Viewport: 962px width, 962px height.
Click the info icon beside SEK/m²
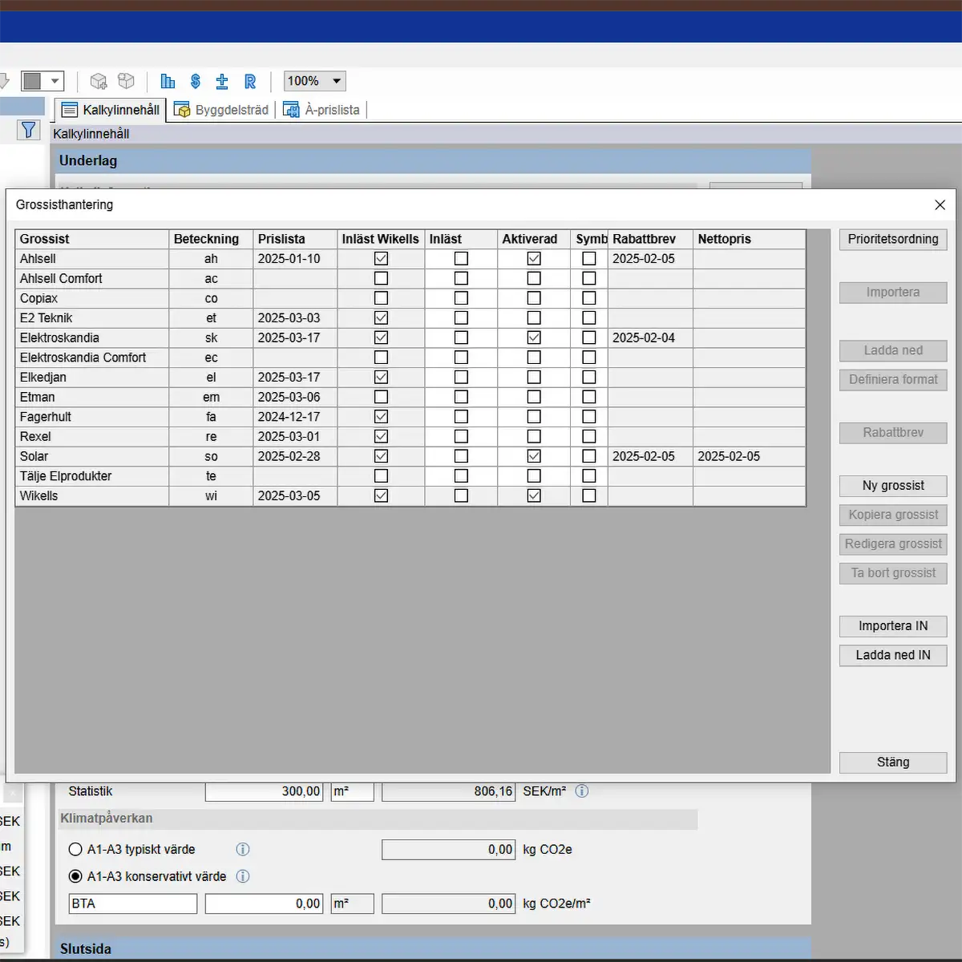tap(582, 791)
